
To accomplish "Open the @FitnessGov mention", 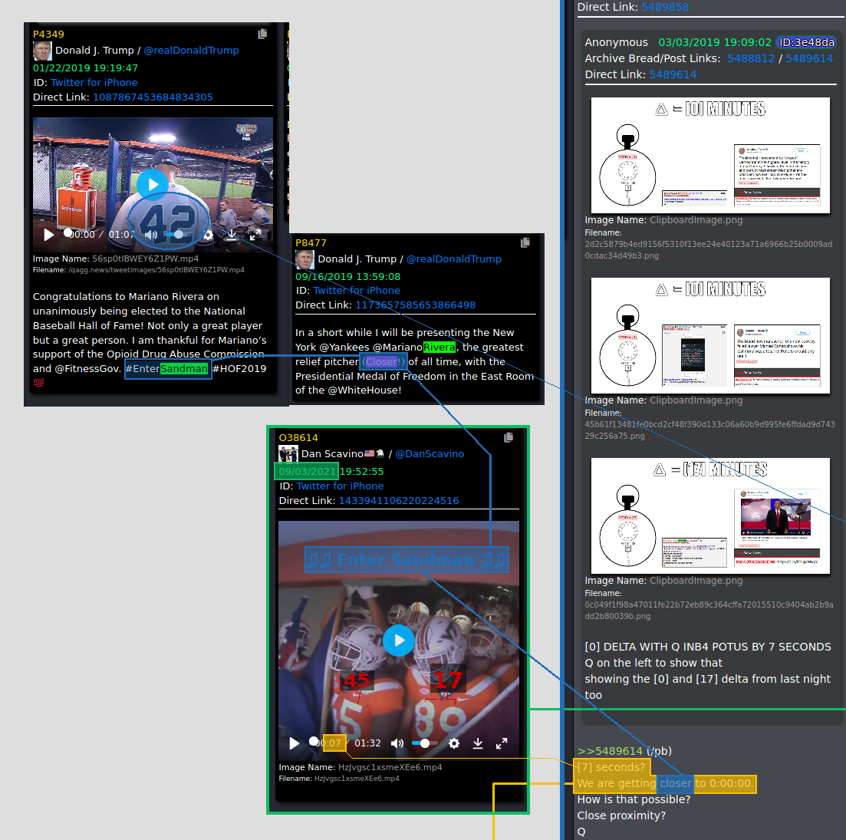I will (x=88, y=368).
